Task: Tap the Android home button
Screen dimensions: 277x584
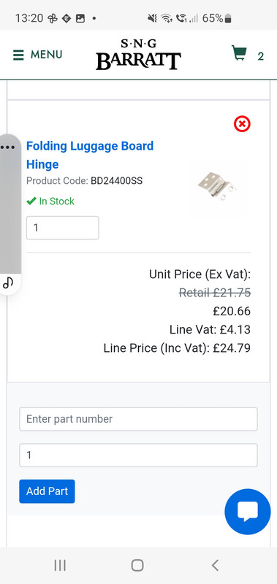Action: pos(137,565)
